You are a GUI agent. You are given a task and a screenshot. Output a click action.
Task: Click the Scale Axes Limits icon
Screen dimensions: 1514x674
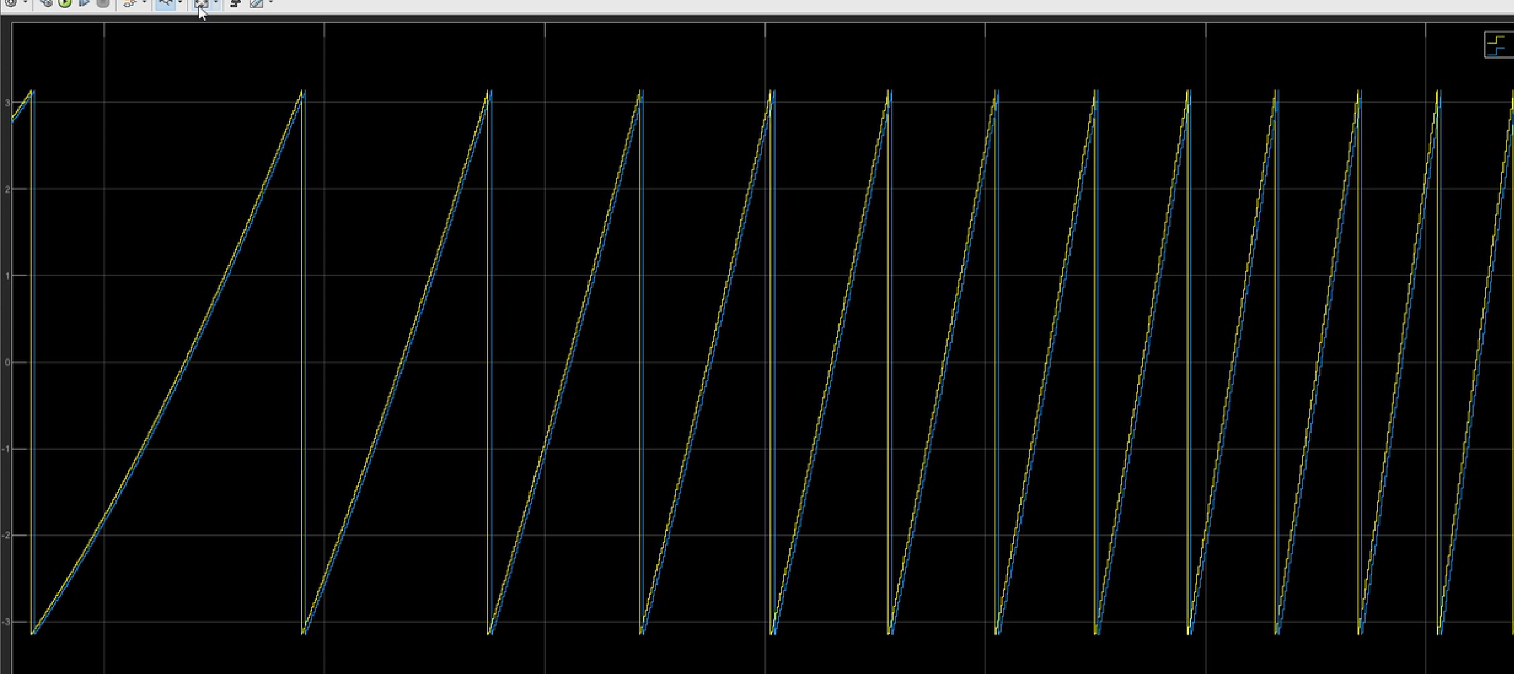201,3
